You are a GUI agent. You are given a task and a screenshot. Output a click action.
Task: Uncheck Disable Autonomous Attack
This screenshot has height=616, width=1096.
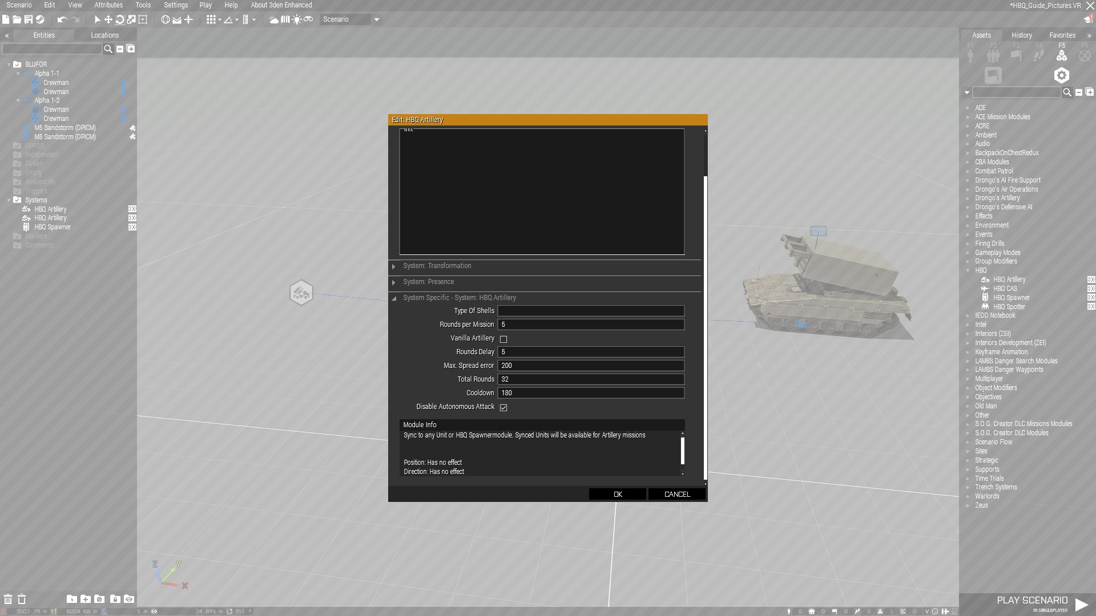click(x=503, y=407)
